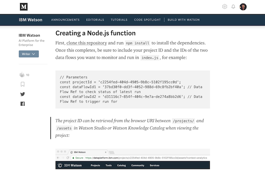Click the parameters code block
This screenshot has width=265, height=177.
coord(132,89)
